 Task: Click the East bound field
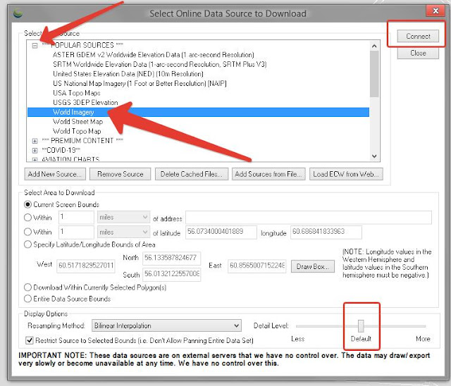257,266
